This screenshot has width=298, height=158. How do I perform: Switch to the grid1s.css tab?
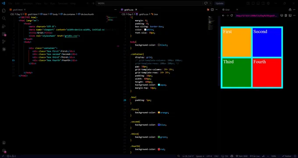point(129,10)
